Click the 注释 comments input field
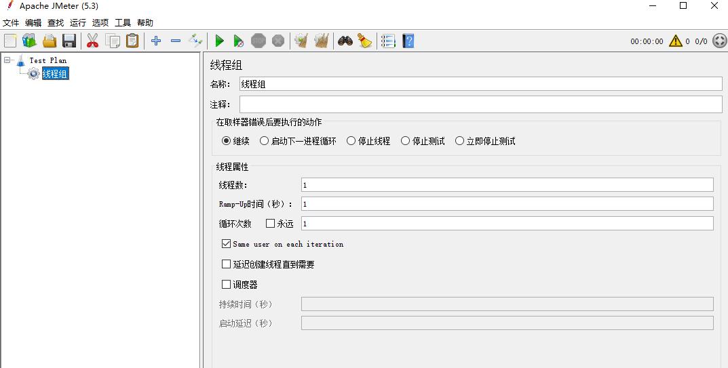This screenshot has height=368, width=728. click(x=480, y=104)
